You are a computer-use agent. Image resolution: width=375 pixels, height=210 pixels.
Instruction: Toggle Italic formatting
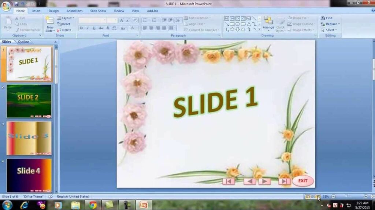(x=88, y=28)
